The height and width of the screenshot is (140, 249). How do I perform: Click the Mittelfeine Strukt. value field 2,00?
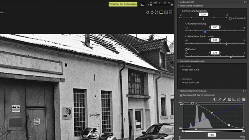click(x=215, y=40)
